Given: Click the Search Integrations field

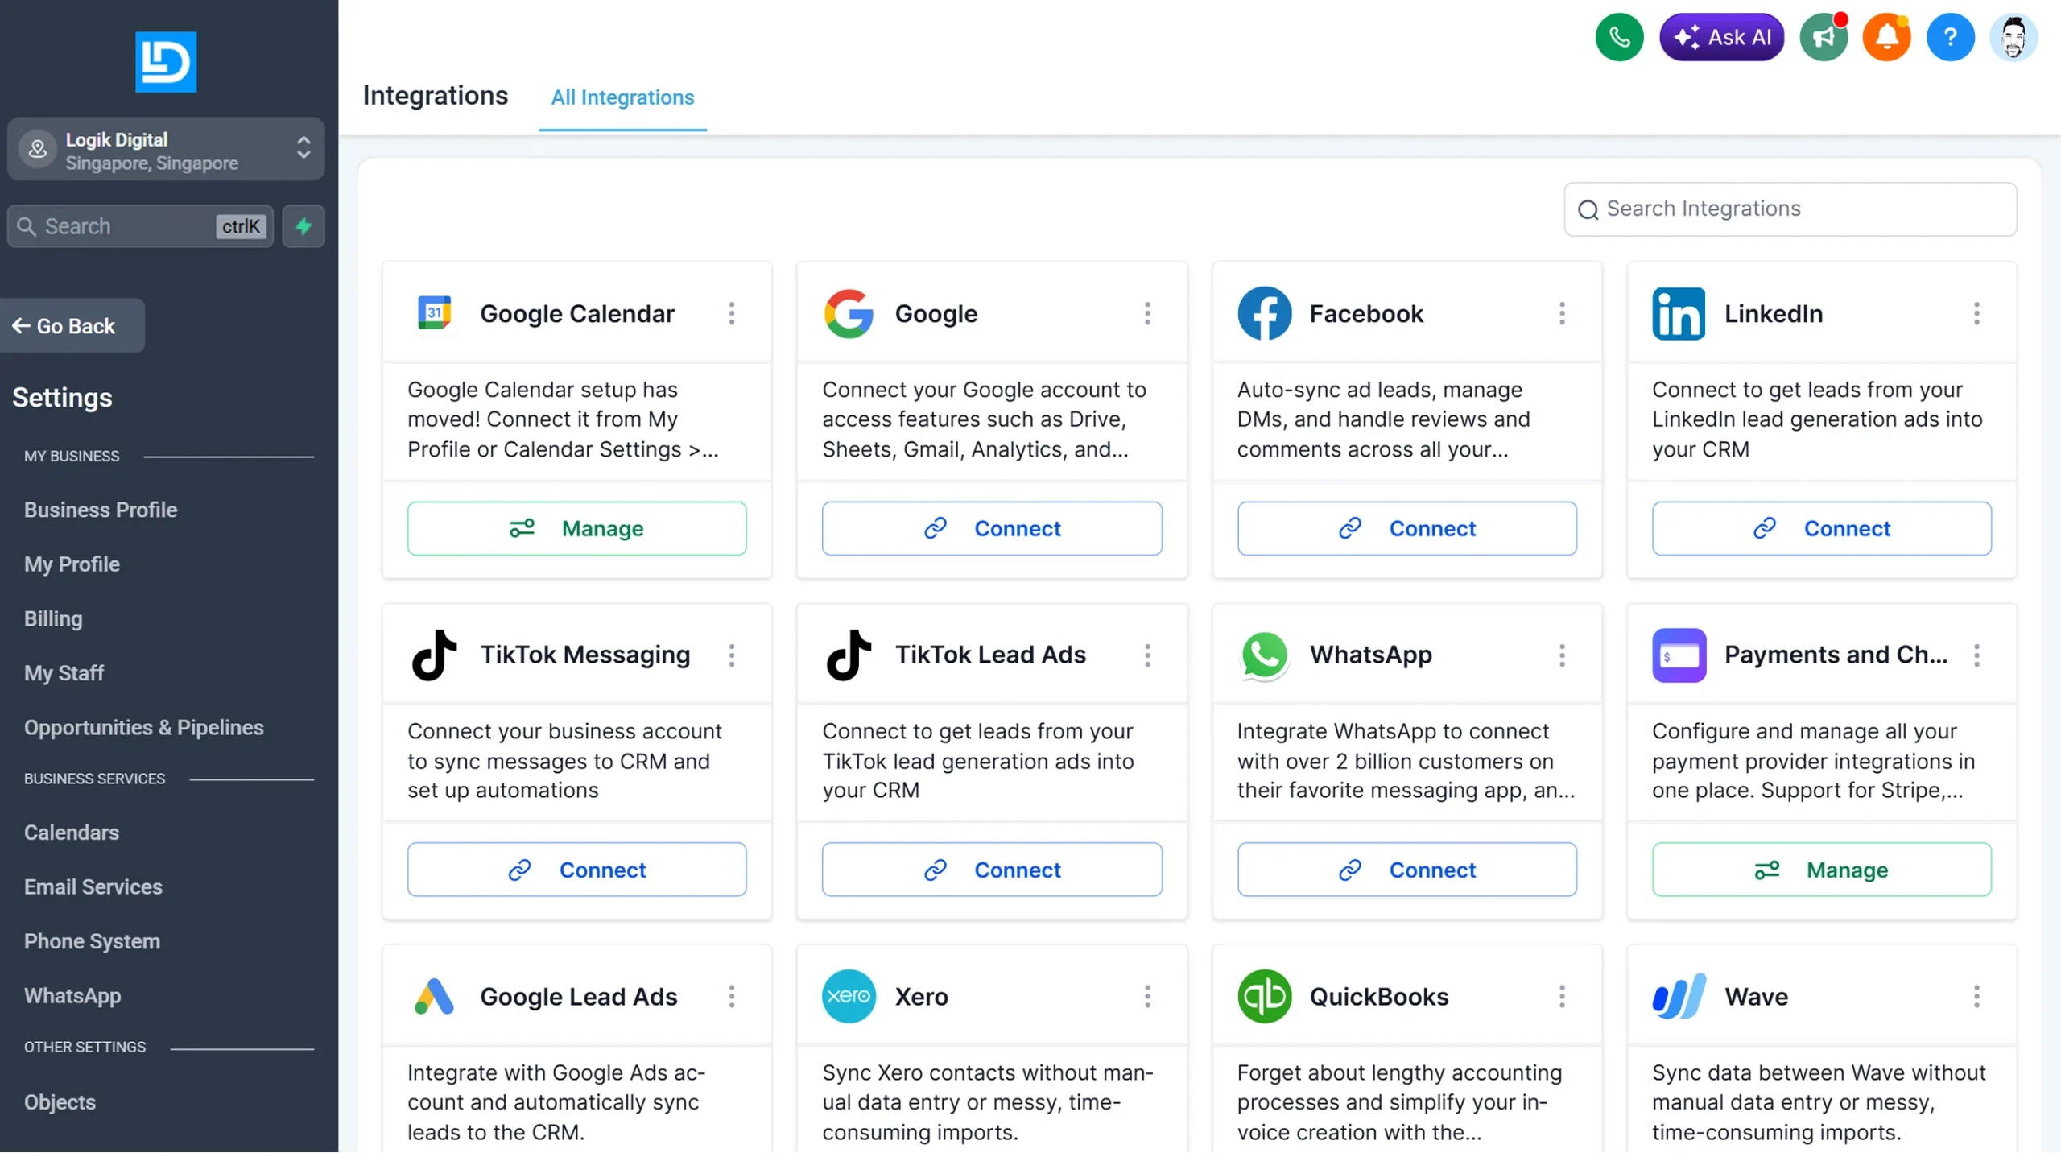Looking at the screenshot, I should point(1790,209).
